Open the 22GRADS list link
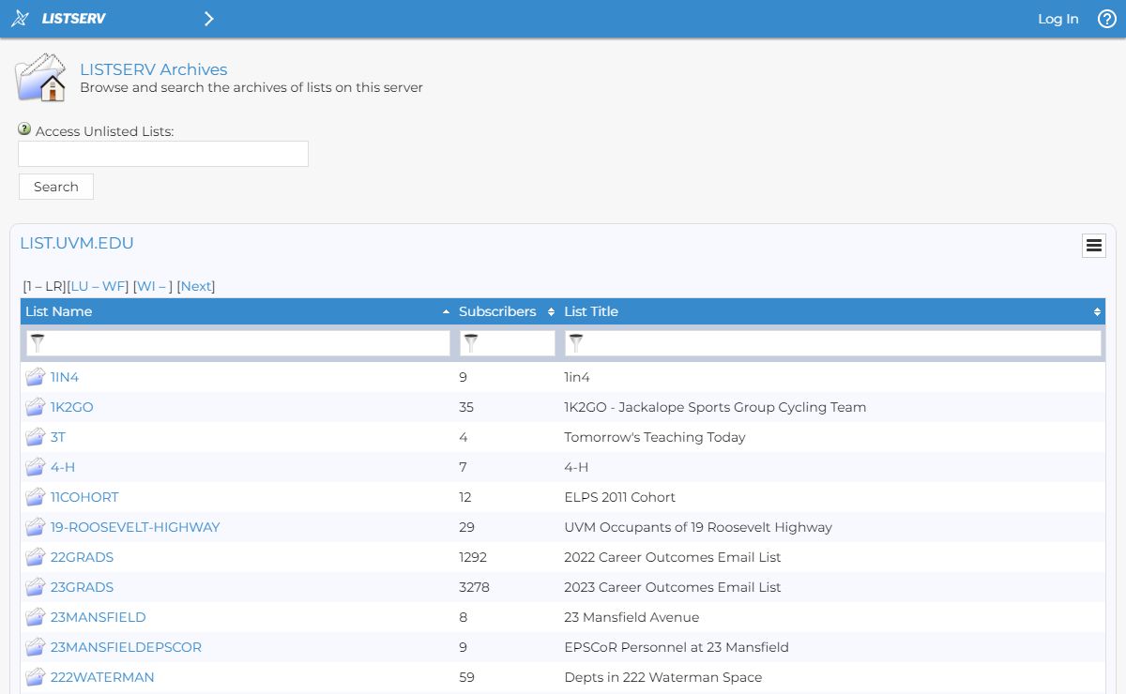The width and height of the screenshot is (1126, 694). tap(82, 557)
